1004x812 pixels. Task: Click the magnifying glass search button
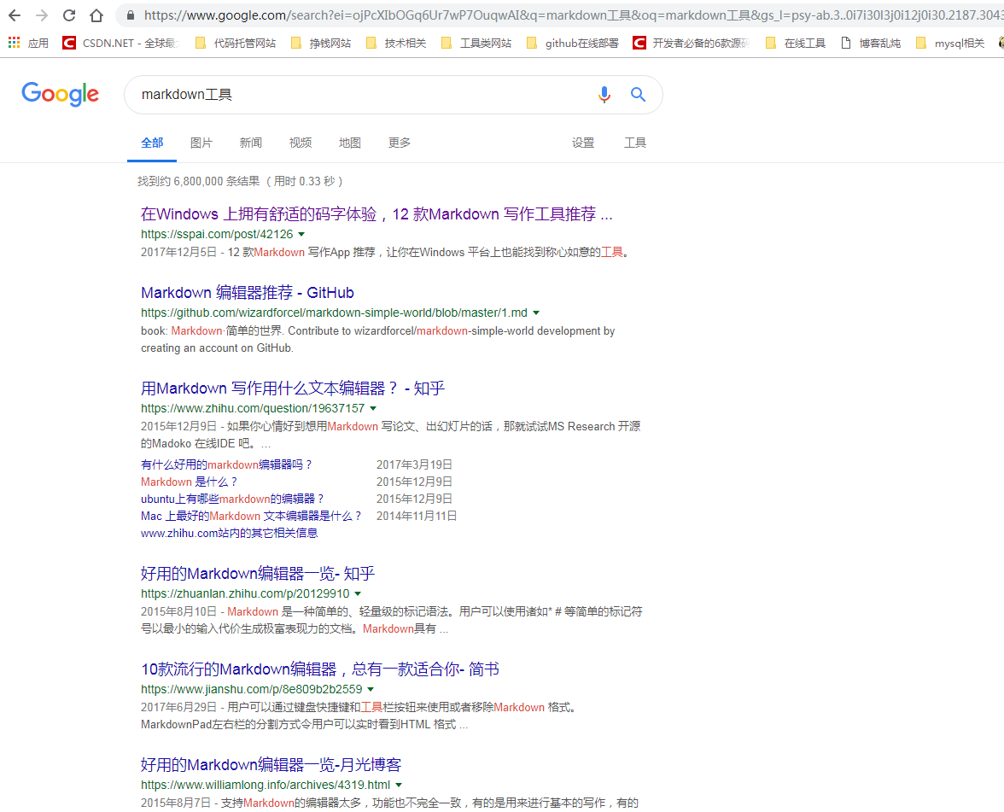[x=638, y=95]
